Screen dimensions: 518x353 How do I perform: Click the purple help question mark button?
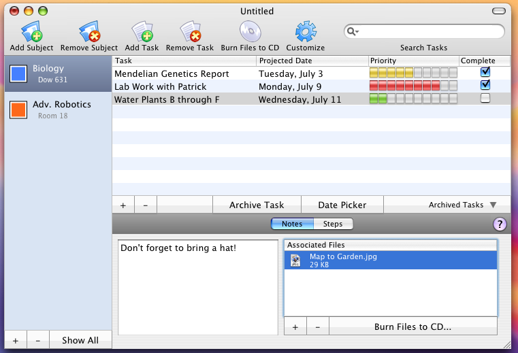500,224
